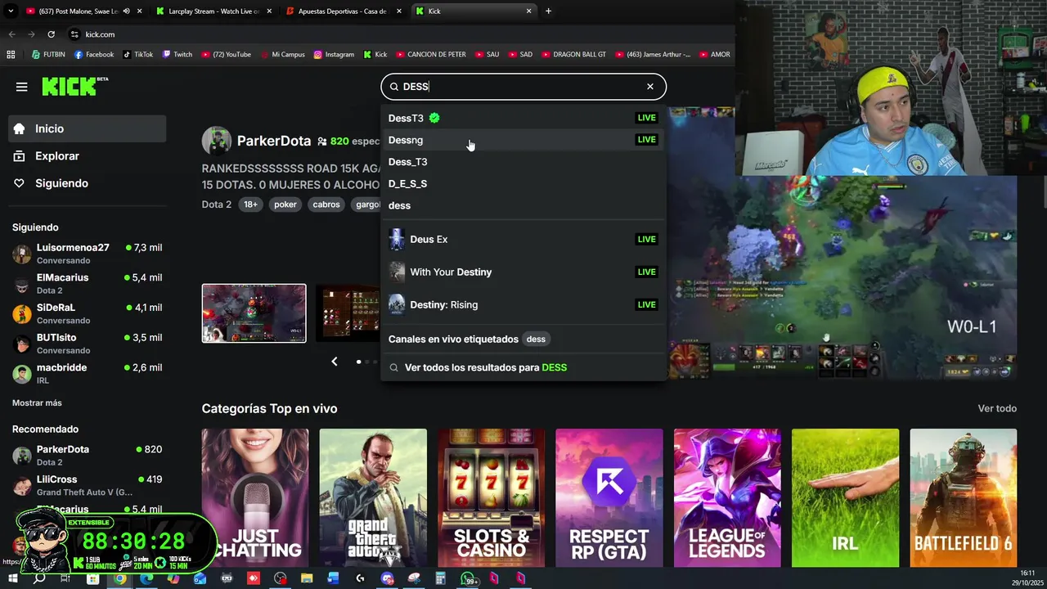Click Ver todo for top categories

tap(997, 408)
